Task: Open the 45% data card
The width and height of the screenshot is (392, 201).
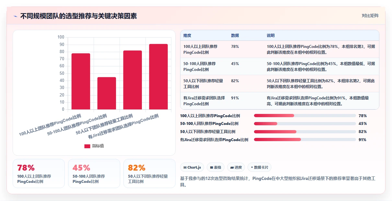Action: coord(94,173)
